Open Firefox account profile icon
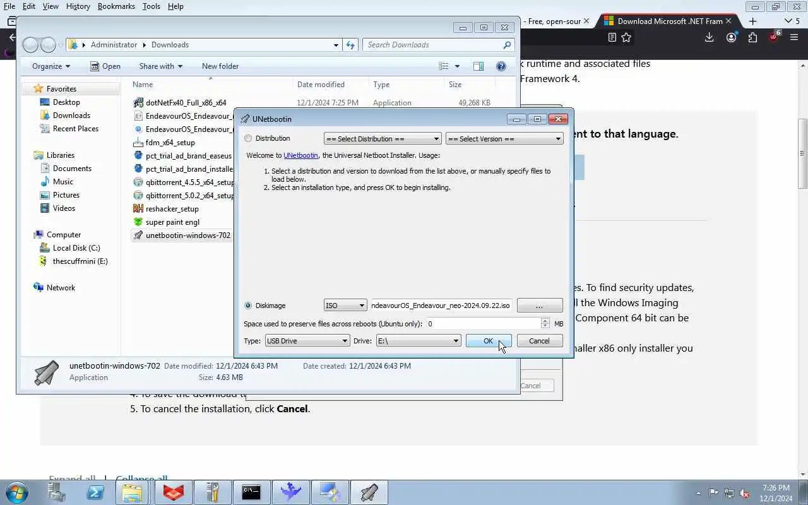 coord(731,38)
